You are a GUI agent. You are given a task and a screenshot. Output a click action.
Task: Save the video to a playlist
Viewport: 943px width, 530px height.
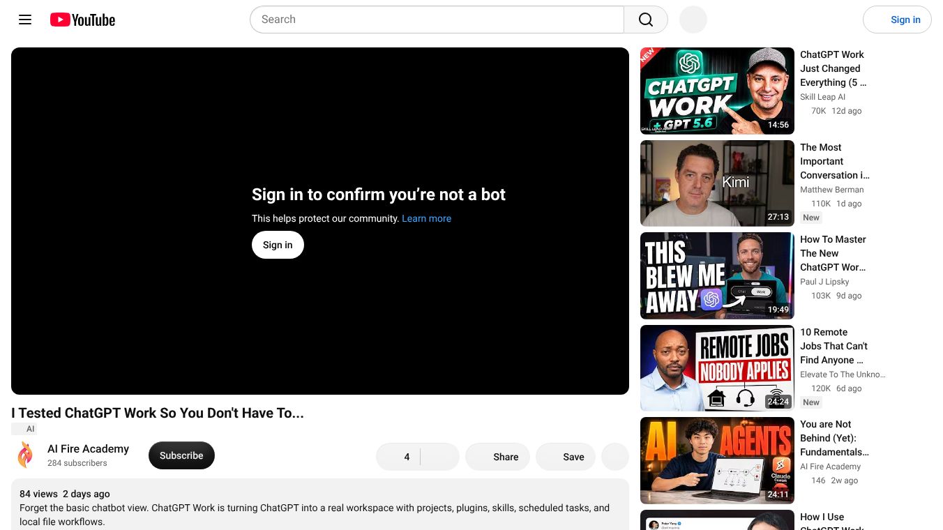tap(566, 457)
